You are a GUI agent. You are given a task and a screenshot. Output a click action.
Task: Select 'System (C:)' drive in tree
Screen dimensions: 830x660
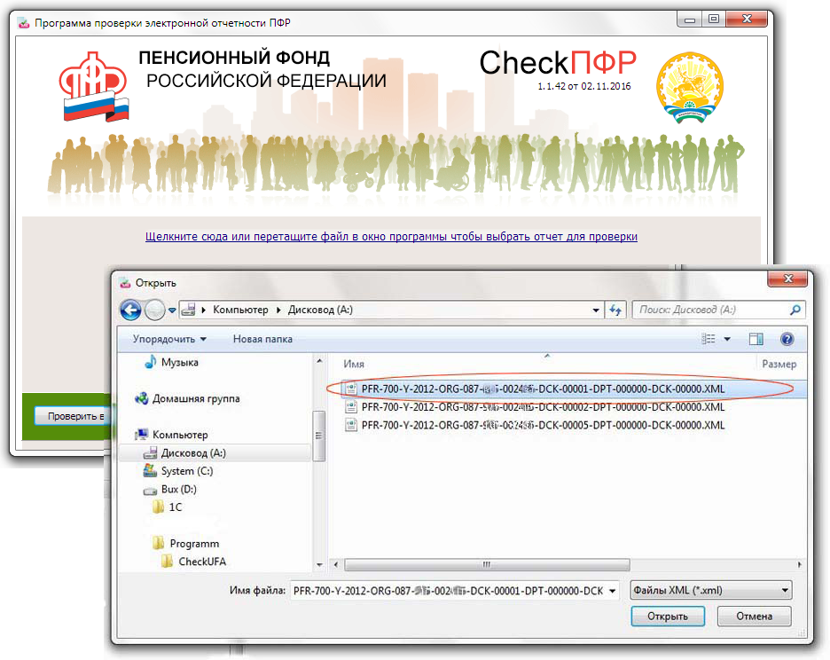coord(187,471)
